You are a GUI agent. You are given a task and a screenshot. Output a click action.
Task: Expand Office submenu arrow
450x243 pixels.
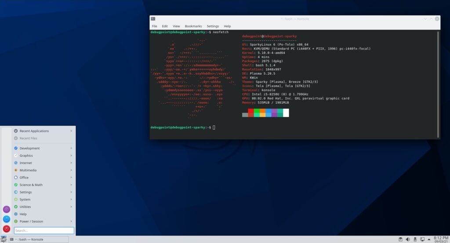point(71,178)
